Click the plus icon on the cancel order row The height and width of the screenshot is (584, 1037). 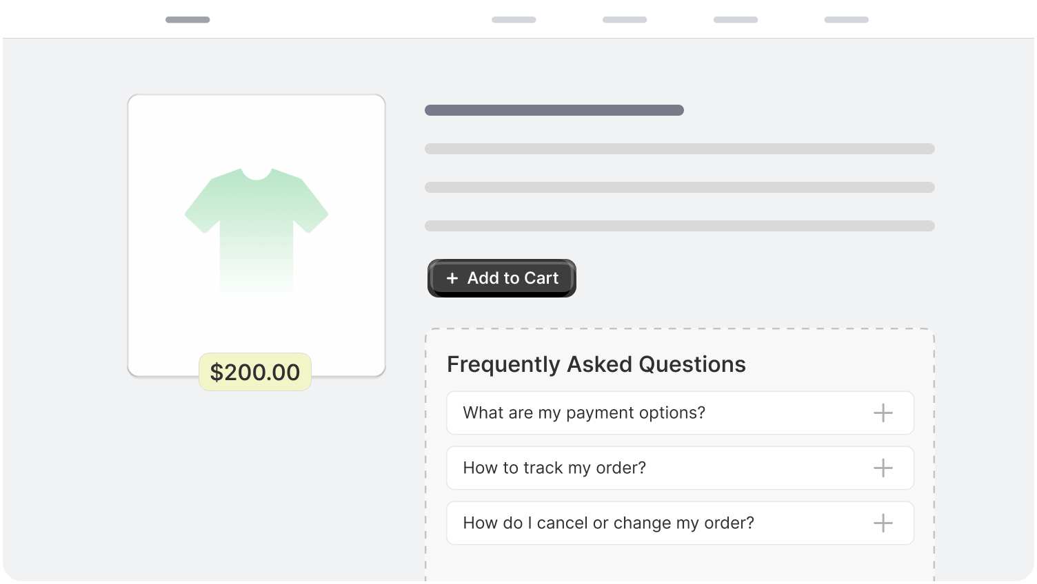(x=883, y=523)
